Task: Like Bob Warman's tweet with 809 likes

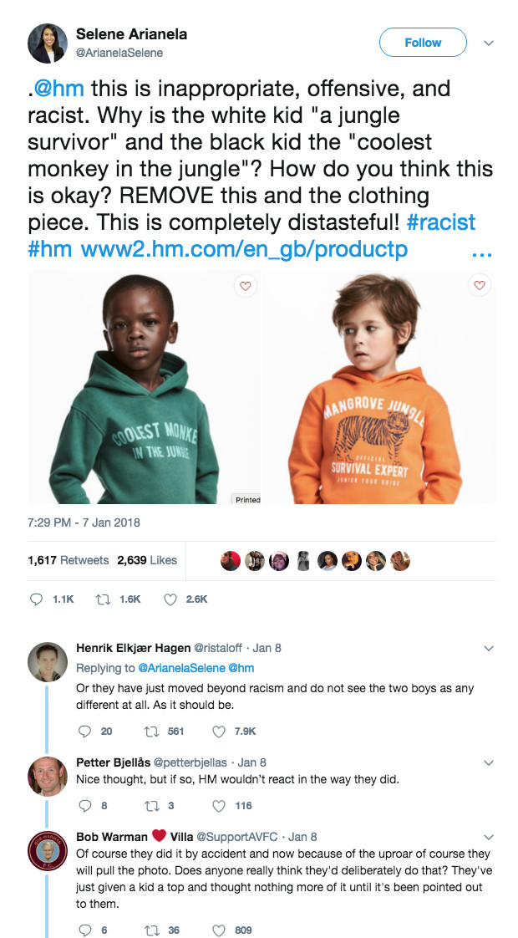Action: pos(219,930)
